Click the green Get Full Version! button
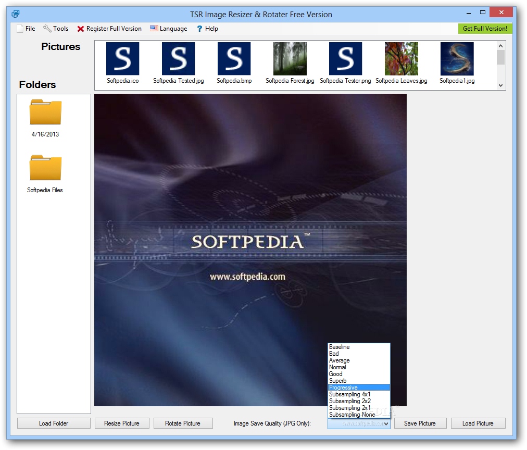This screenshot has width=527, height=450. coord(485,29)
